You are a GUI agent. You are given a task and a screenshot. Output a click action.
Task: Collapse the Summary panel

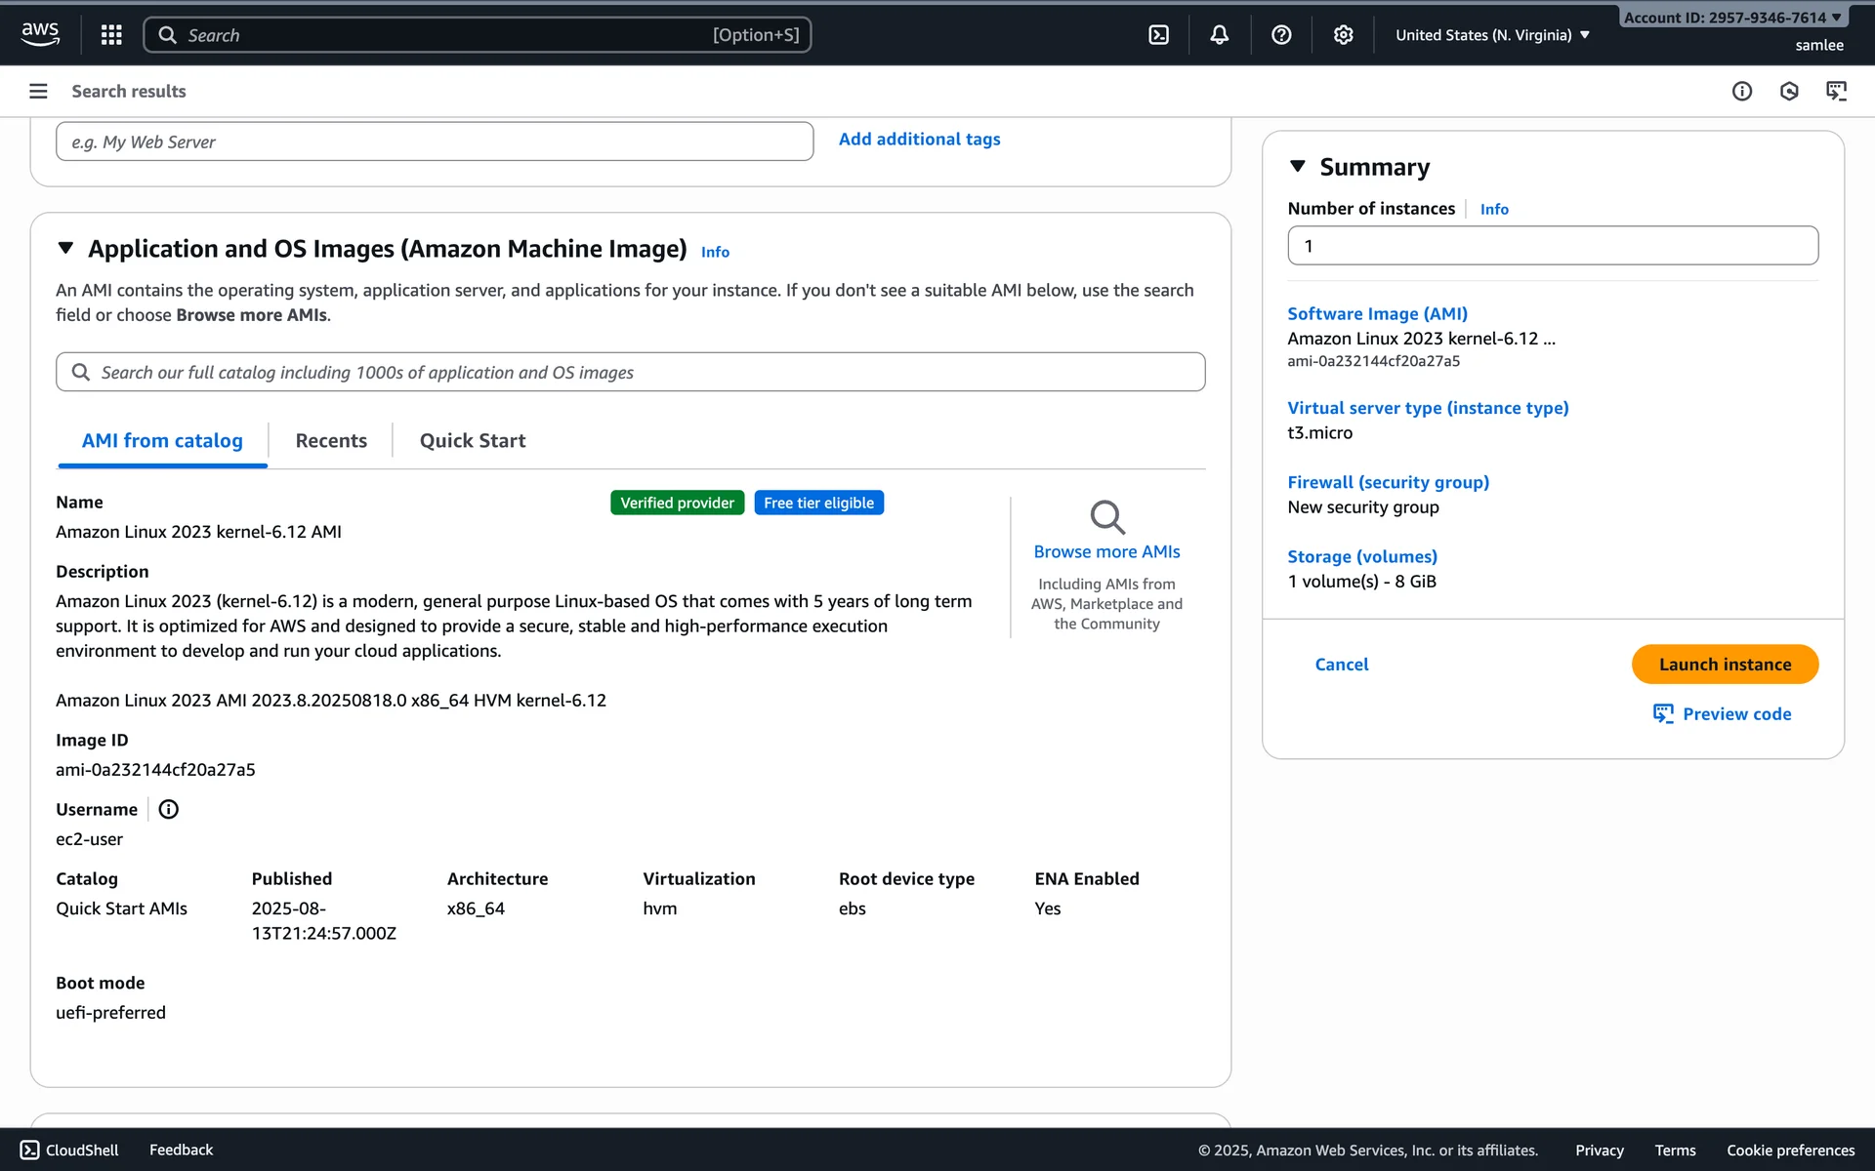pos(1298,167)
